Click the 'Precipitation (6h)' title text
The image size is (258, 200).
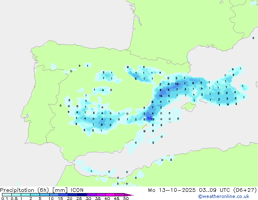(24, 190)
